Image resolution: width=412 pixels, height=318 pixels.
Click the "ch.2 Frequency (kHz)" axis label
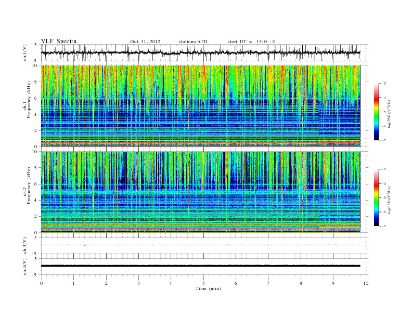pos(28,185)
